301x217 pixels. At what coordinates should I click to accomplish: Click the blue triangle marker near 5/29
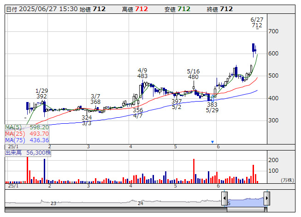click(212, 142)
